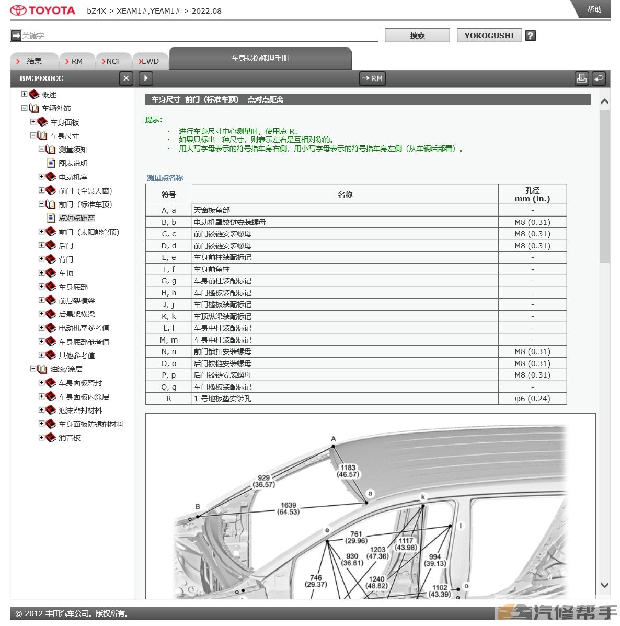This screenshot has width=620, height=626.
Task: Close the BM39X0CC panel
Action: point(126,78)
